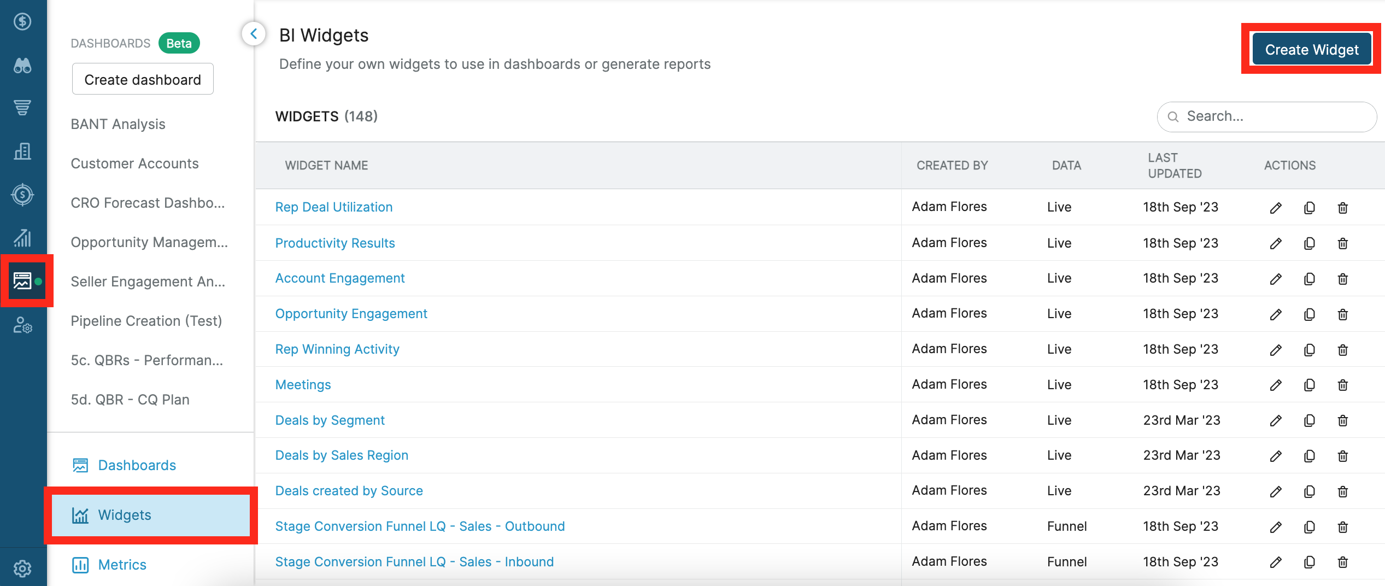Duplicate the Opportunity Engagement widget
Screen dimensions: 1385x586
(x=1309, y=314)
